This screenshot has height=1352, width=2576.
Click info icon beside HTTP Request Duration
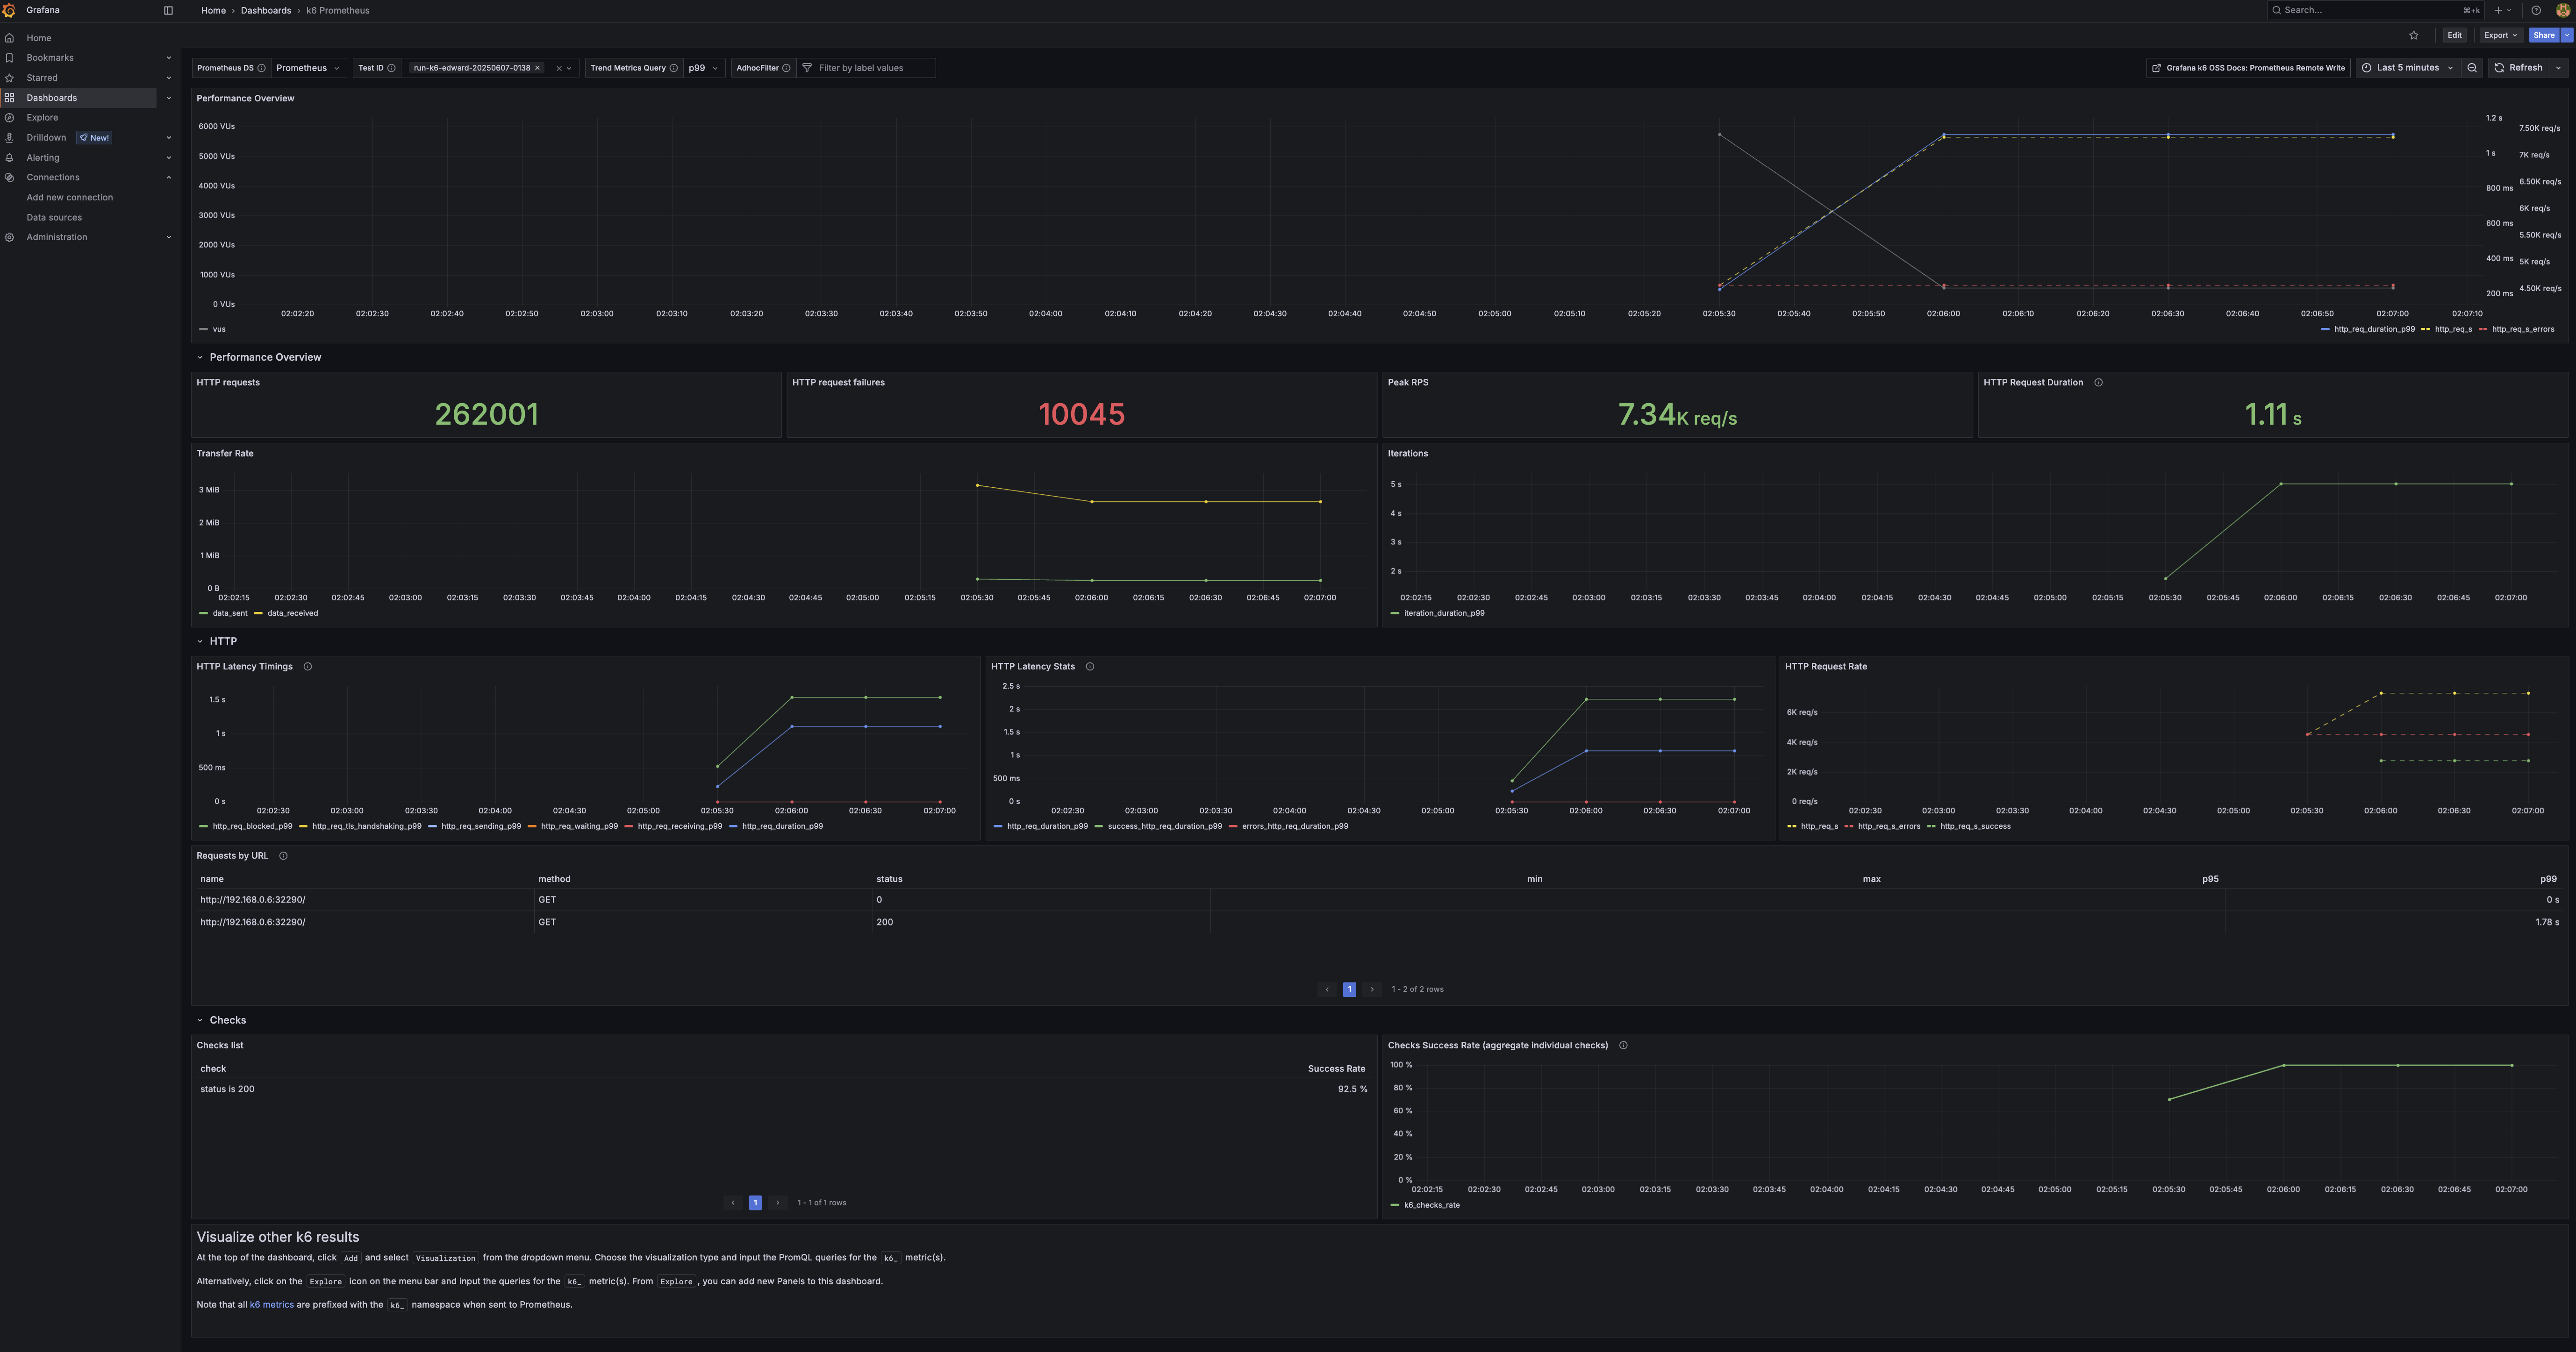2098,382
